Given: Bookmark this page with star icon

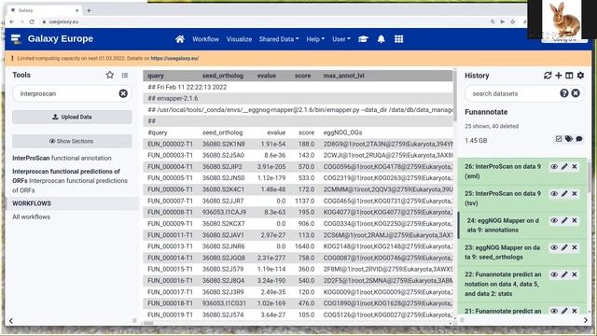Looking at the screenshot, I should (x=512, y=21).
